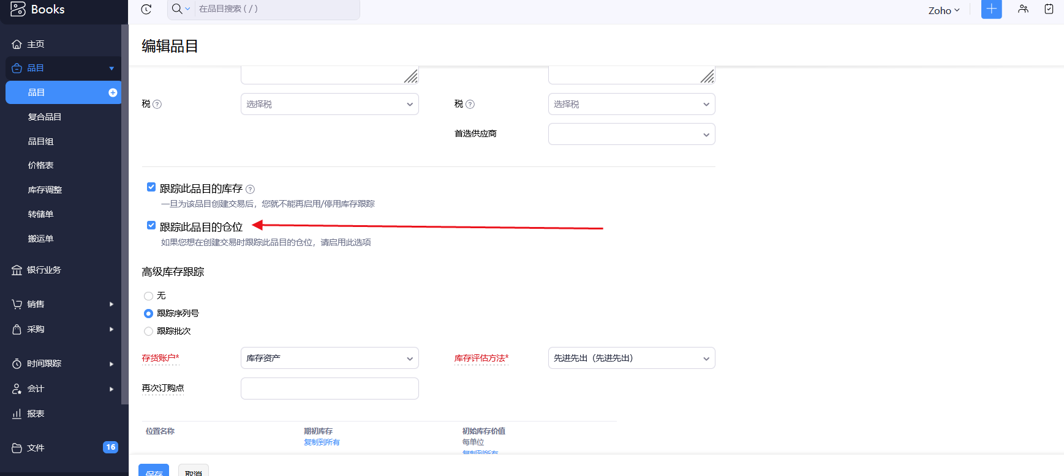This screenshot has height=476, width=1064.
Task: Click the help icon beside 跟踪此品目的库存
Action: click(x=250, y=190)
